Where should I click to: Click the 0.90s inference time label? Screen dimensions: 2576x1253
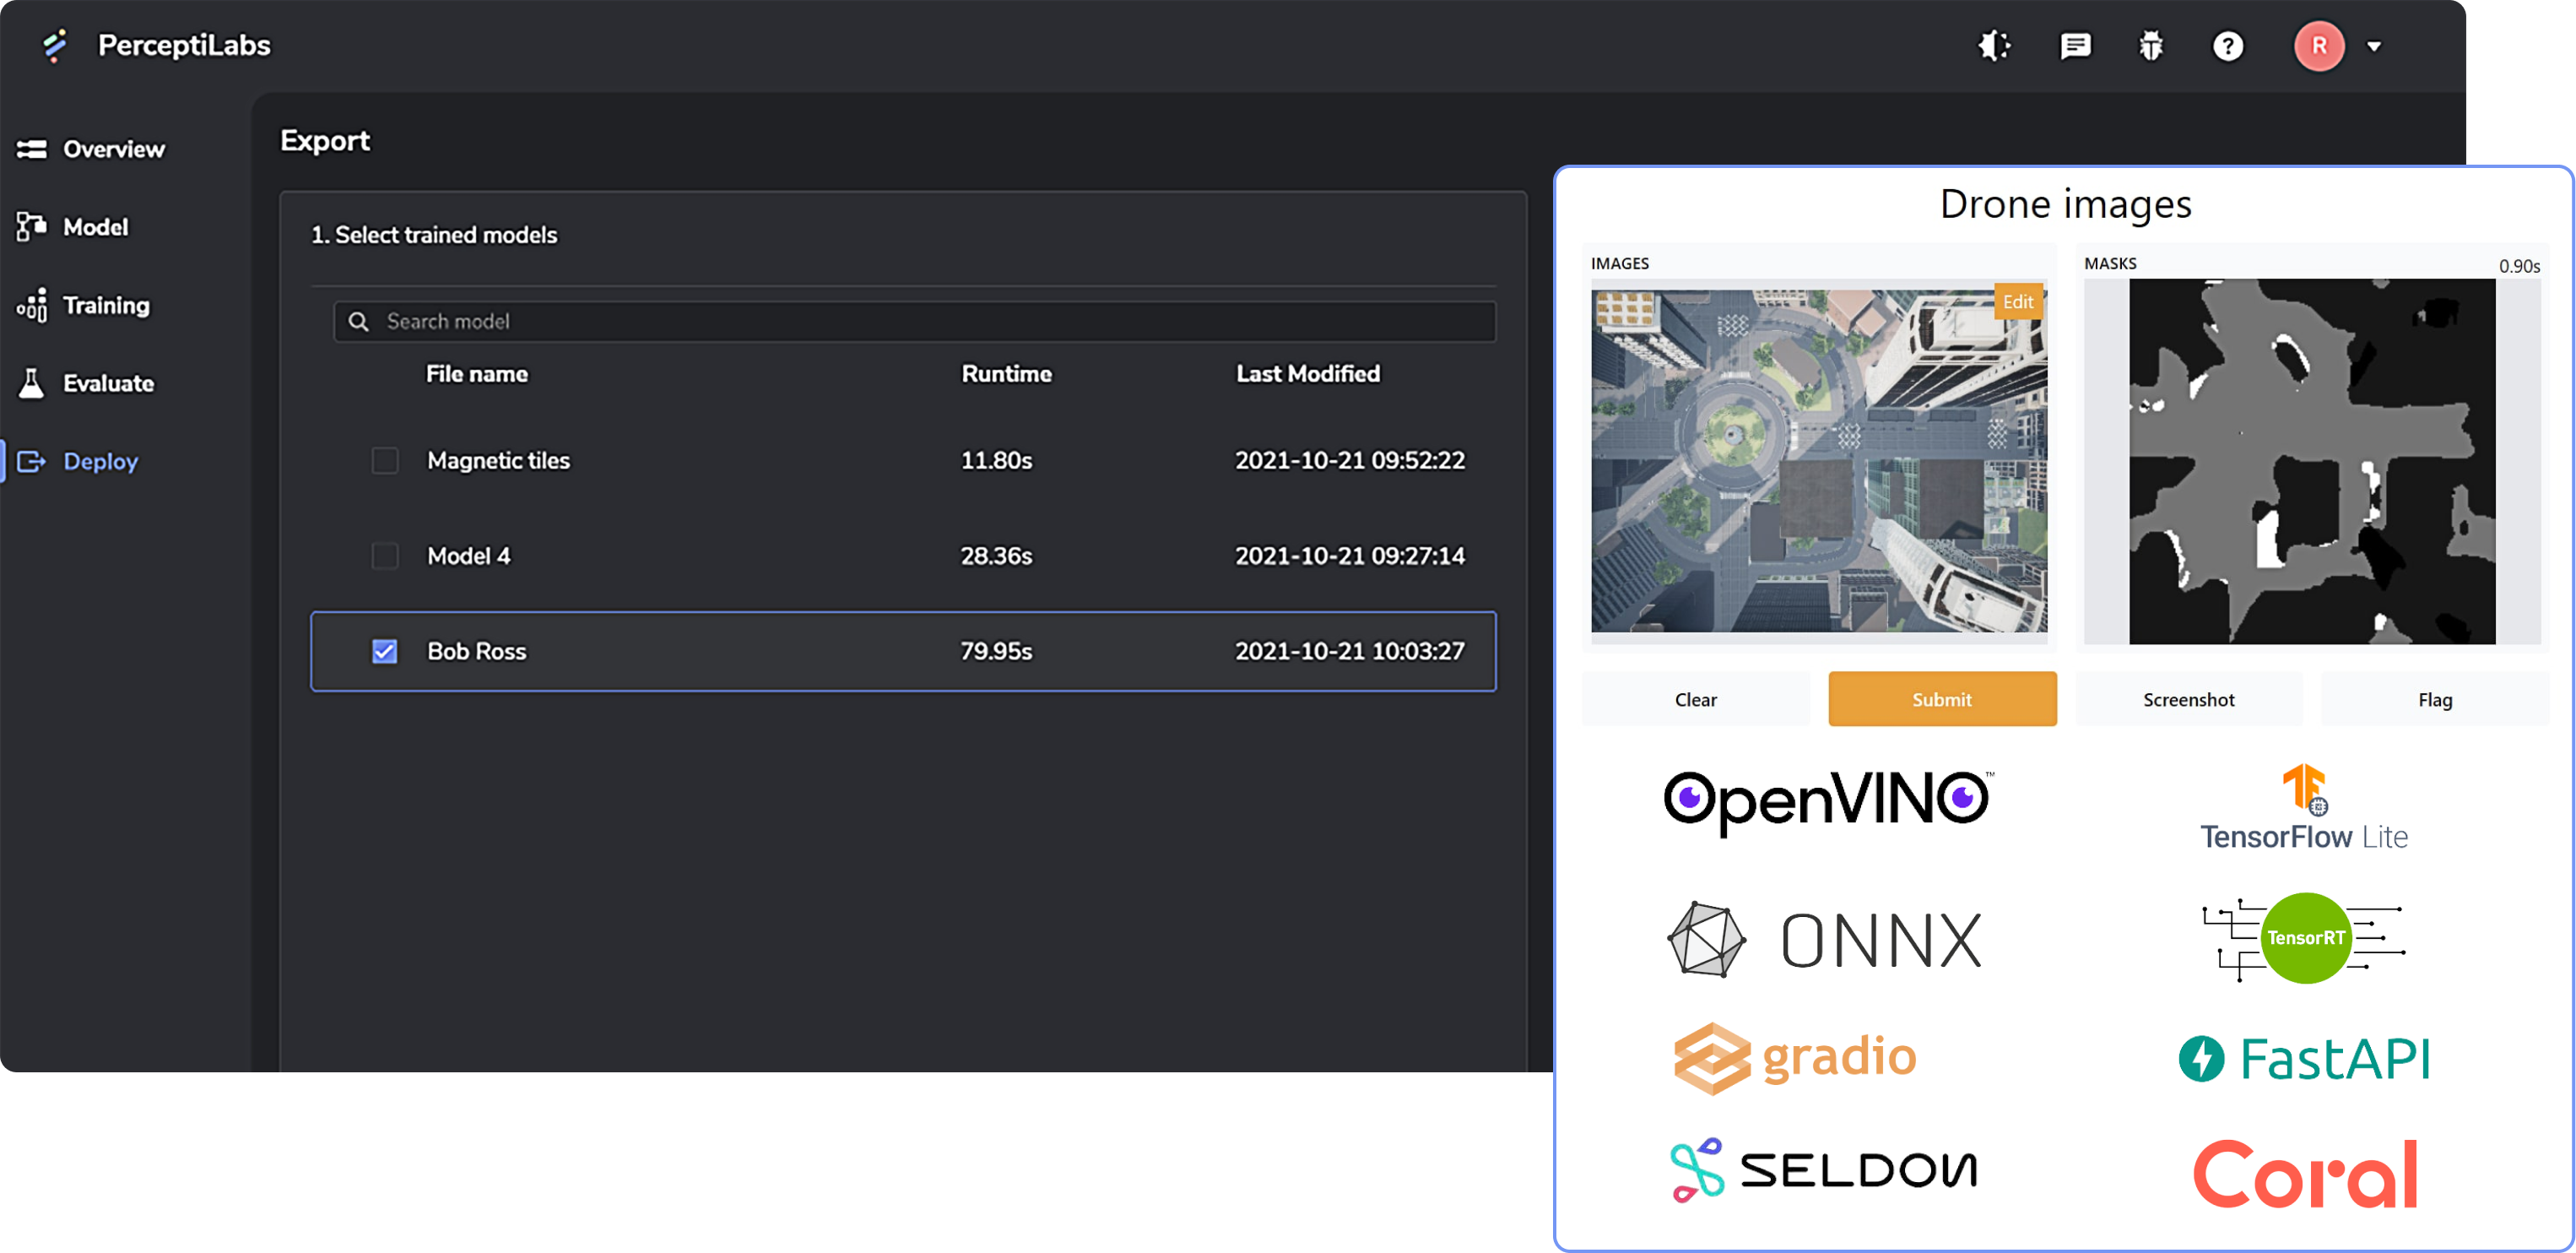(x=2518, y=265)
